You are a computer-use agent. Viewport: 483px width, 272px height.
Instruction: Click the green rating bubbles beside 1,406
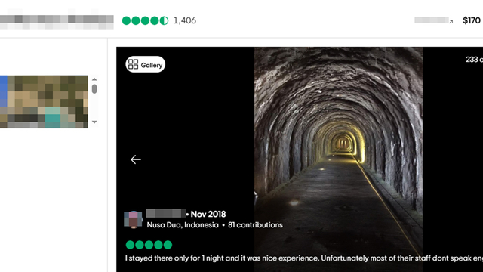tap(145, 20)
